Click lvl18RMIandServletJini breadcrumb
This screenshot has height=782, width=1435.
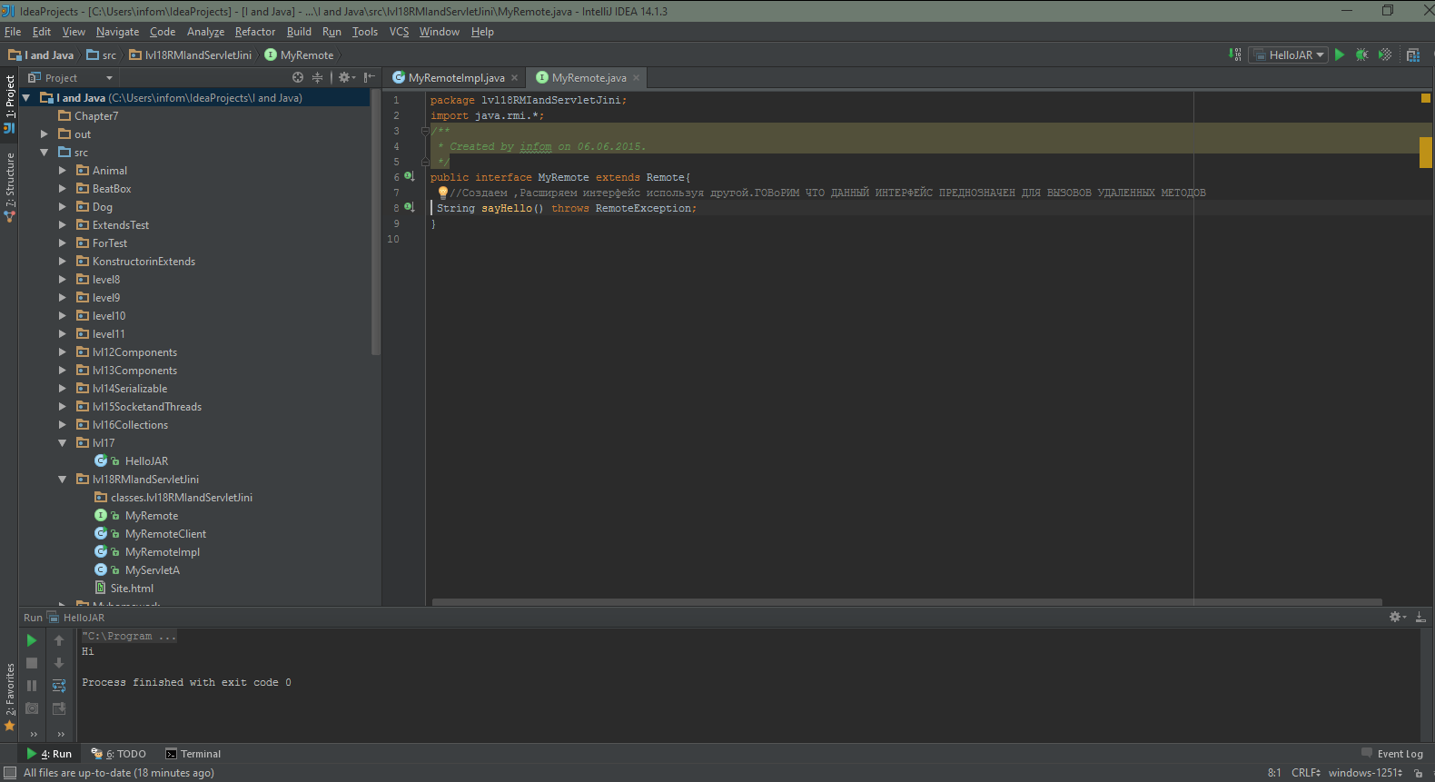pyautogui.click(x=191, y=55)
